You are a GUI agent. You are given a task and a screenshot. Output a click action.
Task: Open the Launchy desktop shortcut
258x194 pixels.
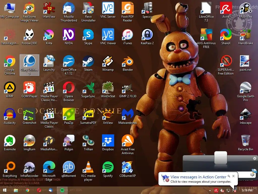tap(49, 63)
